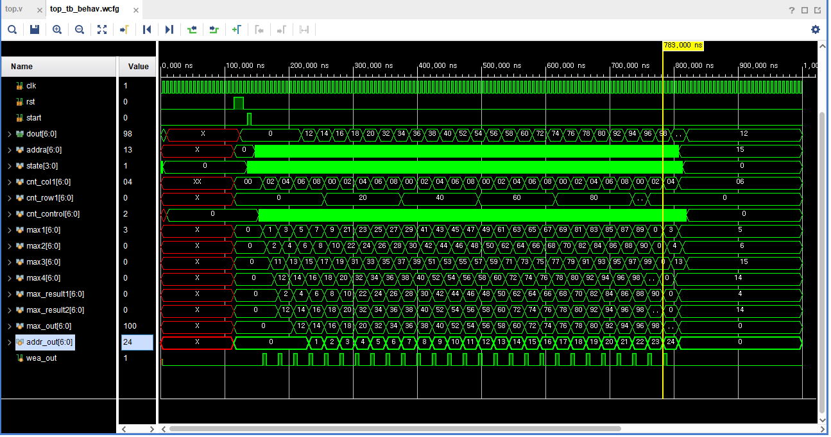Click the yellow 783,000 ns cursor marker
831x437 pixels.
pyautogui.click(x=682, y=45)
